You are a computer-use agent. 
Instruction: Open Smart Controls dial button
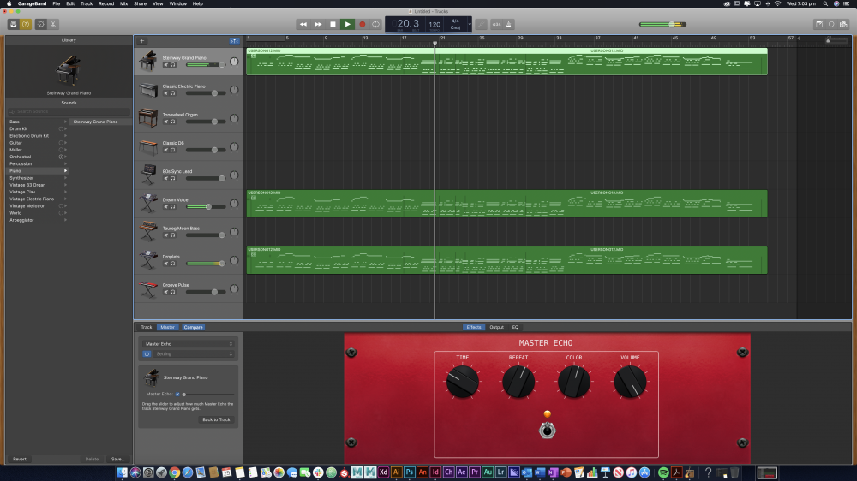click(41, 24)
